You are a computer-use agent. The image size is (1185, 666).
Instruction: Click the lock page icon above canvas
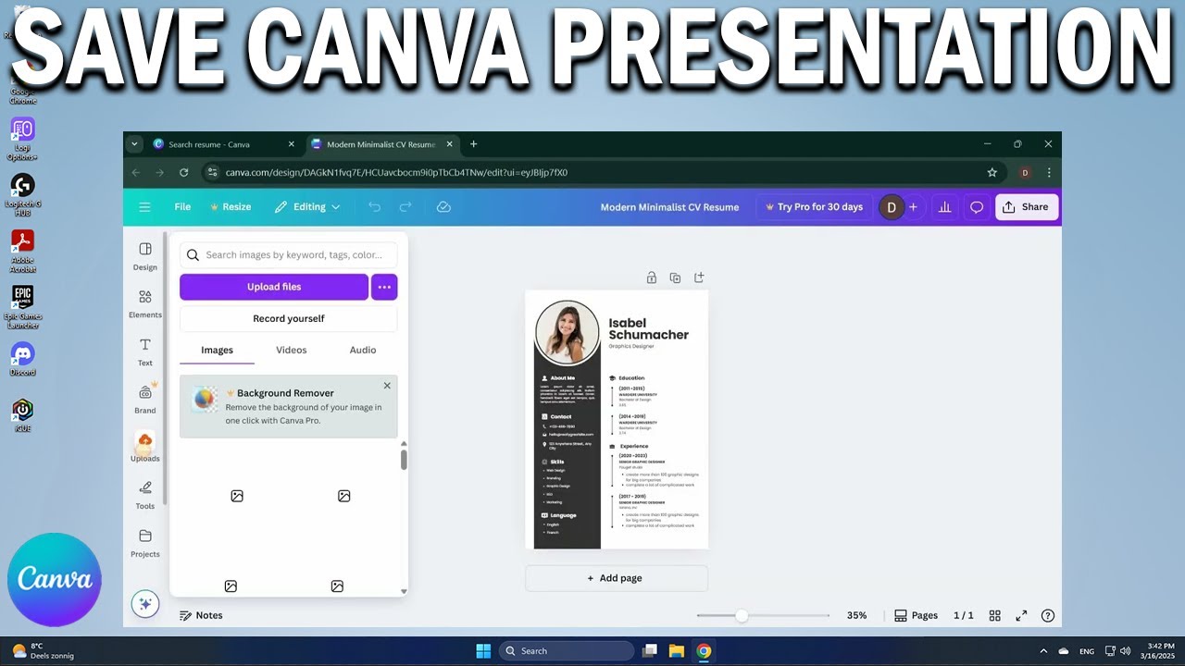coord(652,277)
